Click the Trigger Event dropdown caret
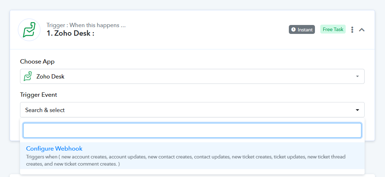The width and height of the screenshot is (385, 177). pos(357,110)
